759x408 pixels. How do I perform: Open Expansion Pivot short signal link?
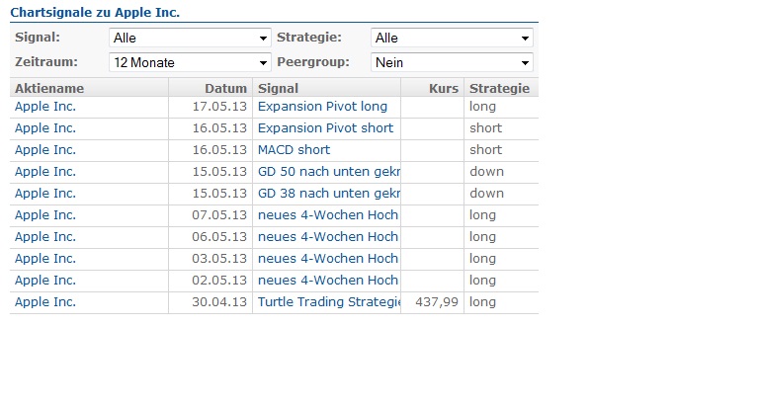tap(325, 127)
